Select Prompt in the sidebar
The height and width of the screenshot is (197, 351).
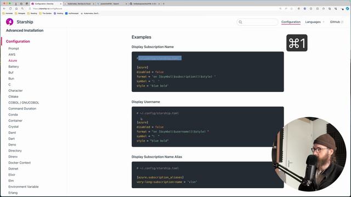click(14, 49)
